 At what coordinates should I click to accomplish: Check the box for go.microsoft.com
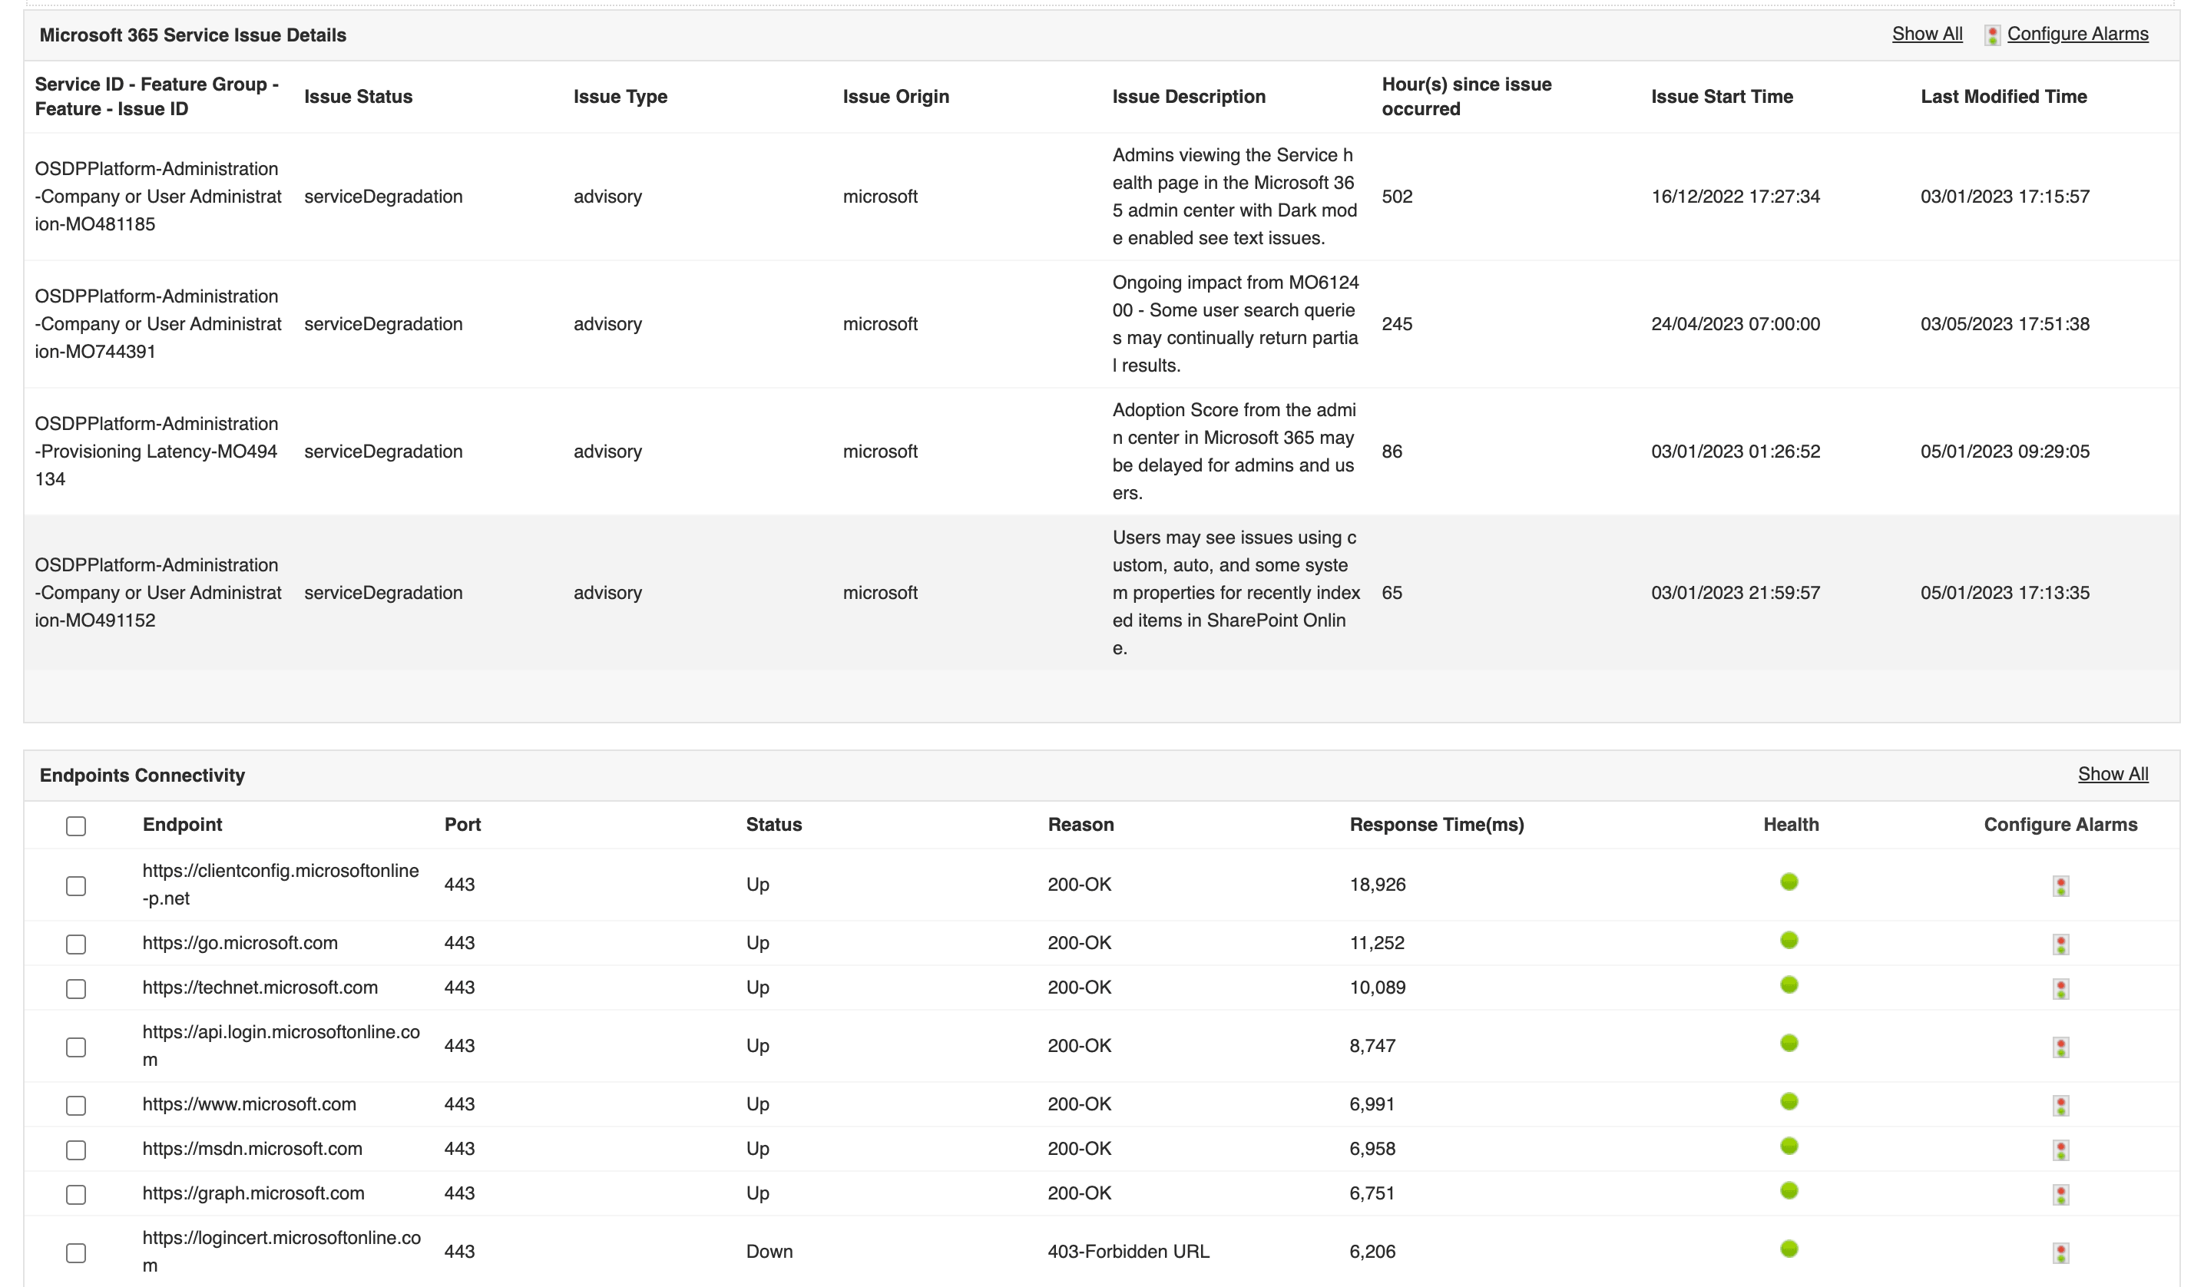pyautogui.click(x=76, y=945)
